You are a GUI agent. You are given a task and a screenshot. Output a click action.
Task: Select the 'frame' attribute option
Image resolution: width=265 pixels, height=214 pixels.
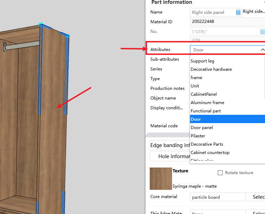pos(197,78)
